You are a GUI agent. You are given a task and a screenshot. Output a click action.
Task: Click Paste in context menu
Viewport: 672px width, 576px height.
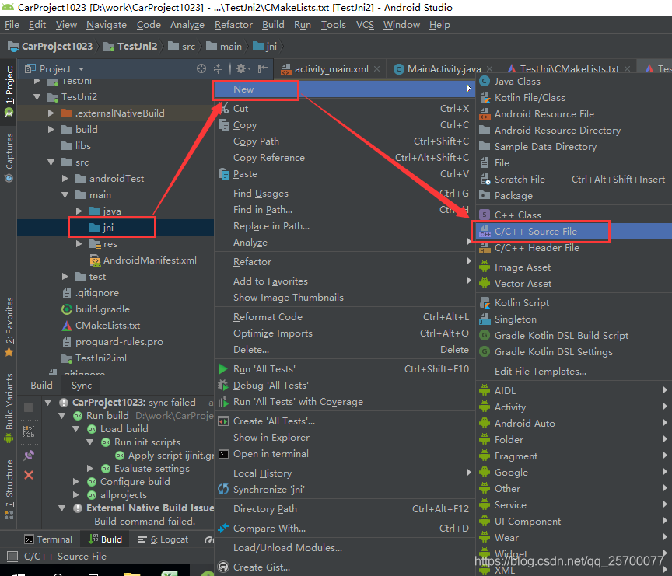point(344,174)
